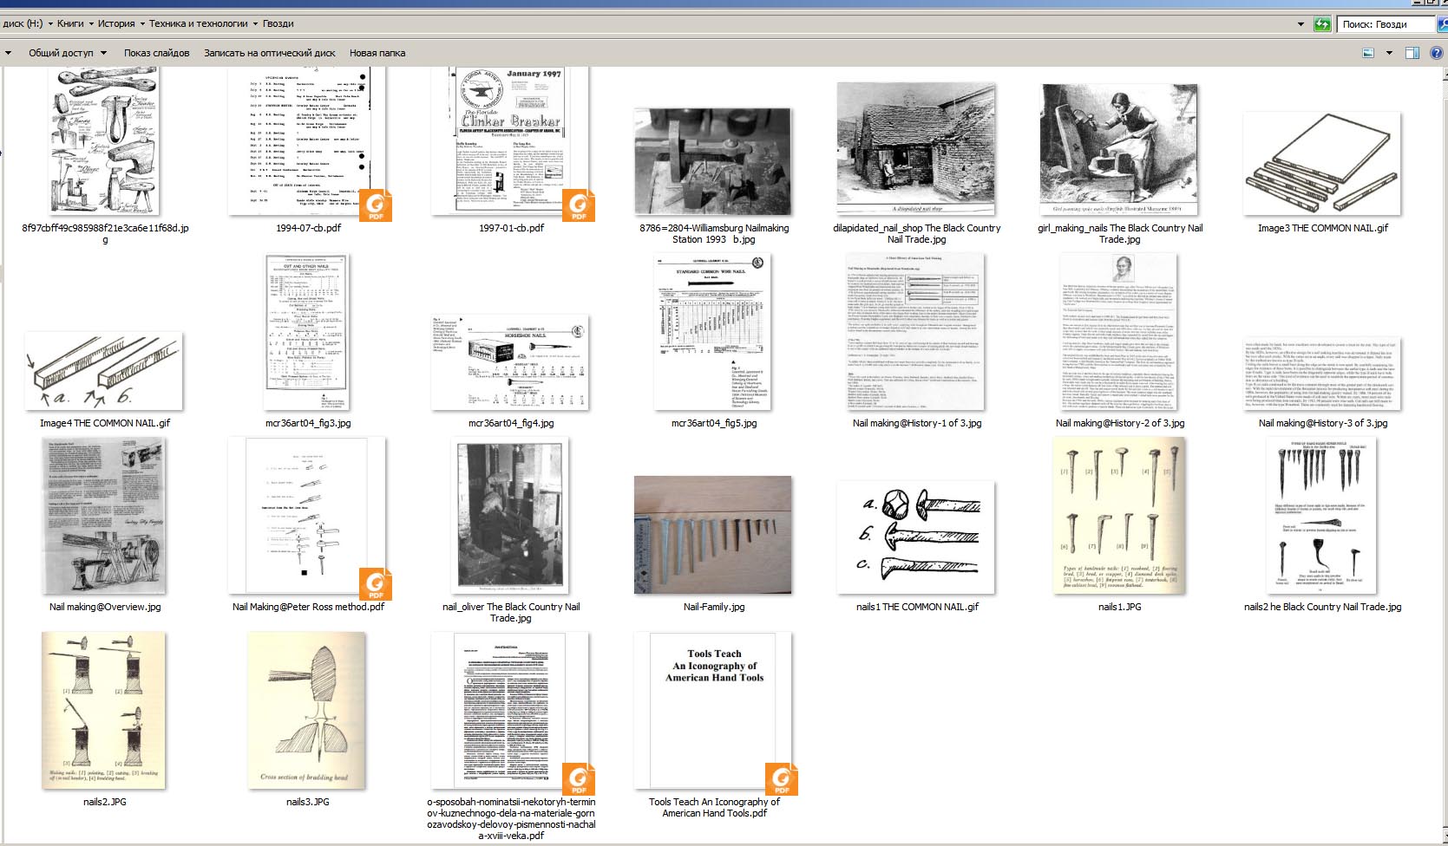Click file name nails2.JPG
Screen dimensions: 1448x846
pyautogui.click(x=105, y=802)
